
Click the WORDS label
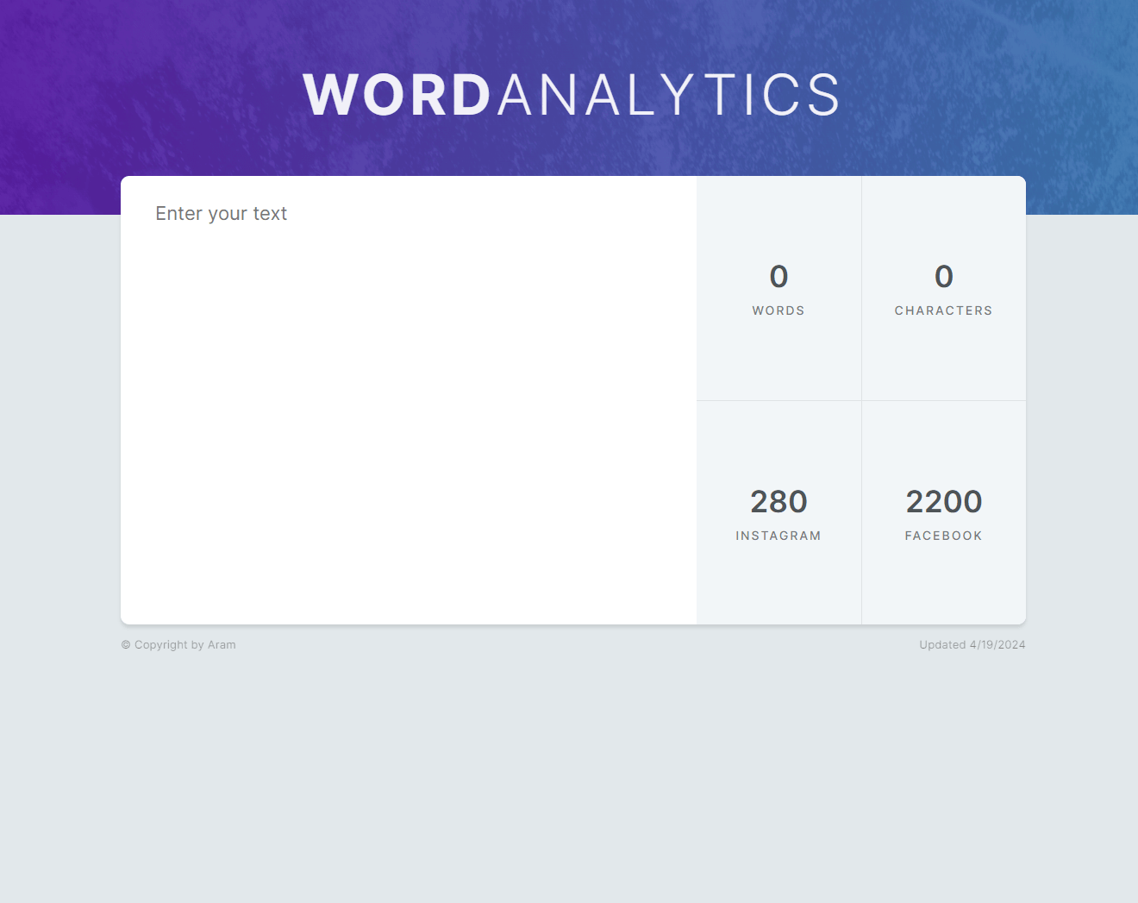point(778,310)
